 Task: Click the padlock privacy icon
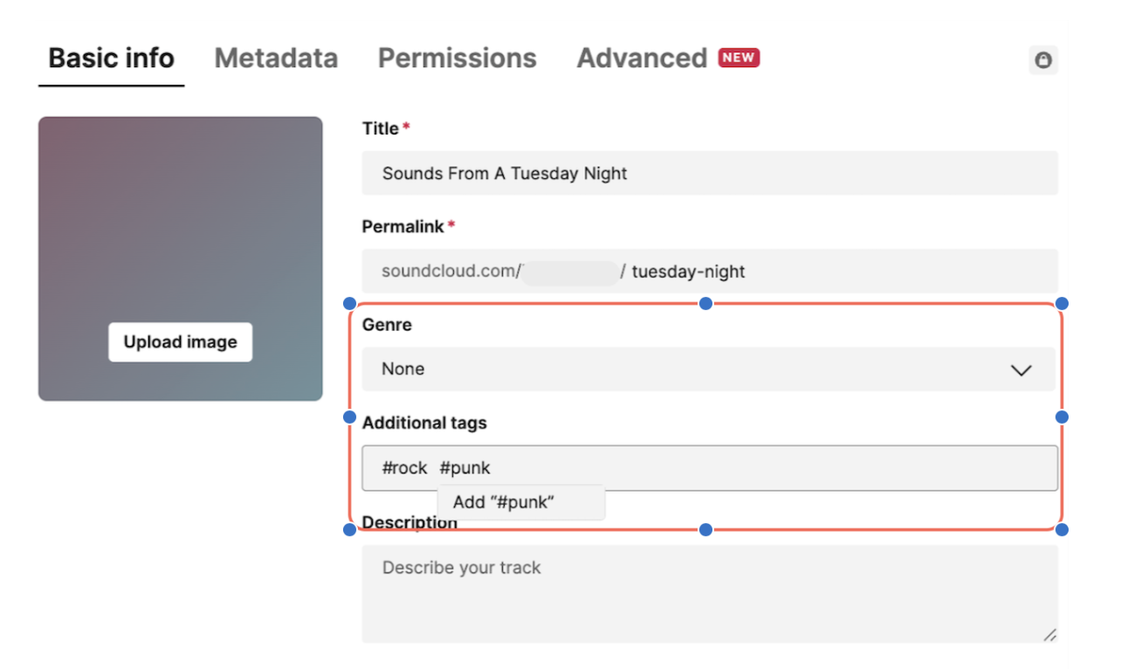pyautogui.click(x=1042, y=59)
